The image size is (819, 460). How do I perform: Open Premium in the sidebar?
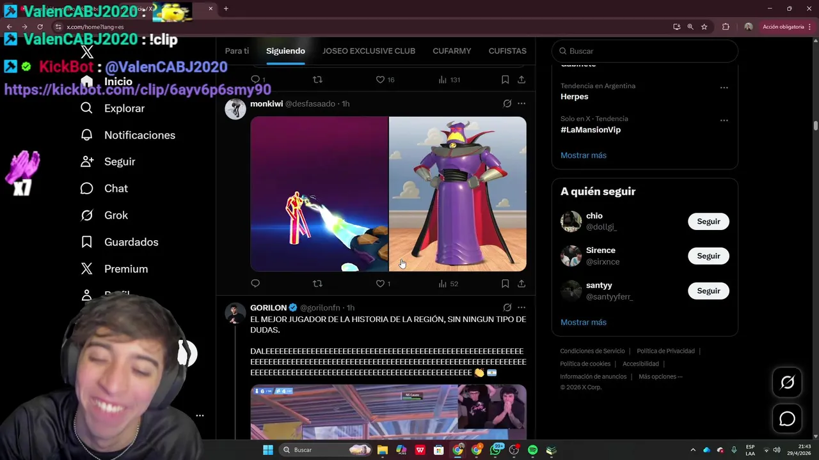point(115,269)
